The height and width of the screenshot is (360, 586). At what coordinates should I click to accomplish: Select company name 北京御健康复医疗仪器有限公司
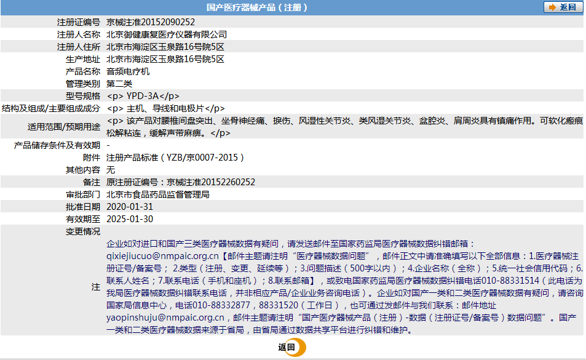click(167, 34)
